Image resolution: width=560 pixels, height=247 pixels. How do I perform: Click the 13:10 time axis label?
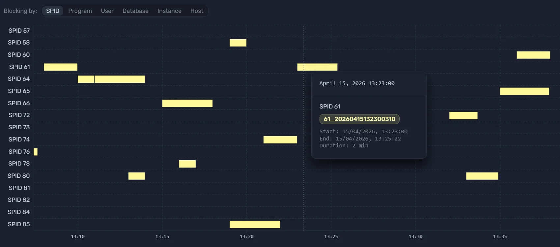[x=78, y=236]
